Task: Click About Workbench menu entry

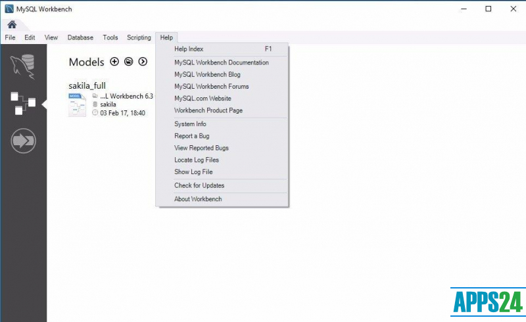Action: click(198, 199)
